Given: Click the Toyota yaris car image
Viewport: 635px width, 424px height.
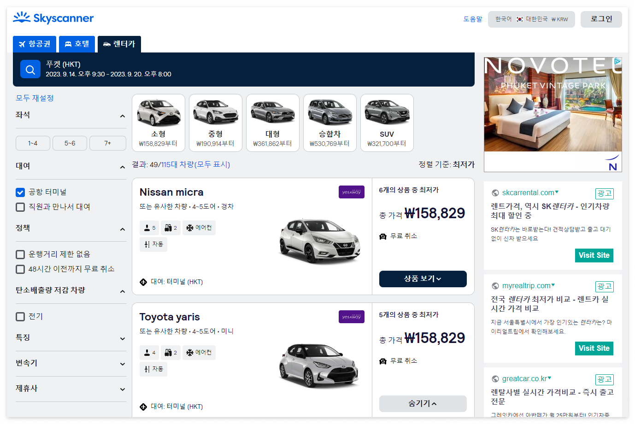Looking at the screenshot, I should click(x=320, y=365).
